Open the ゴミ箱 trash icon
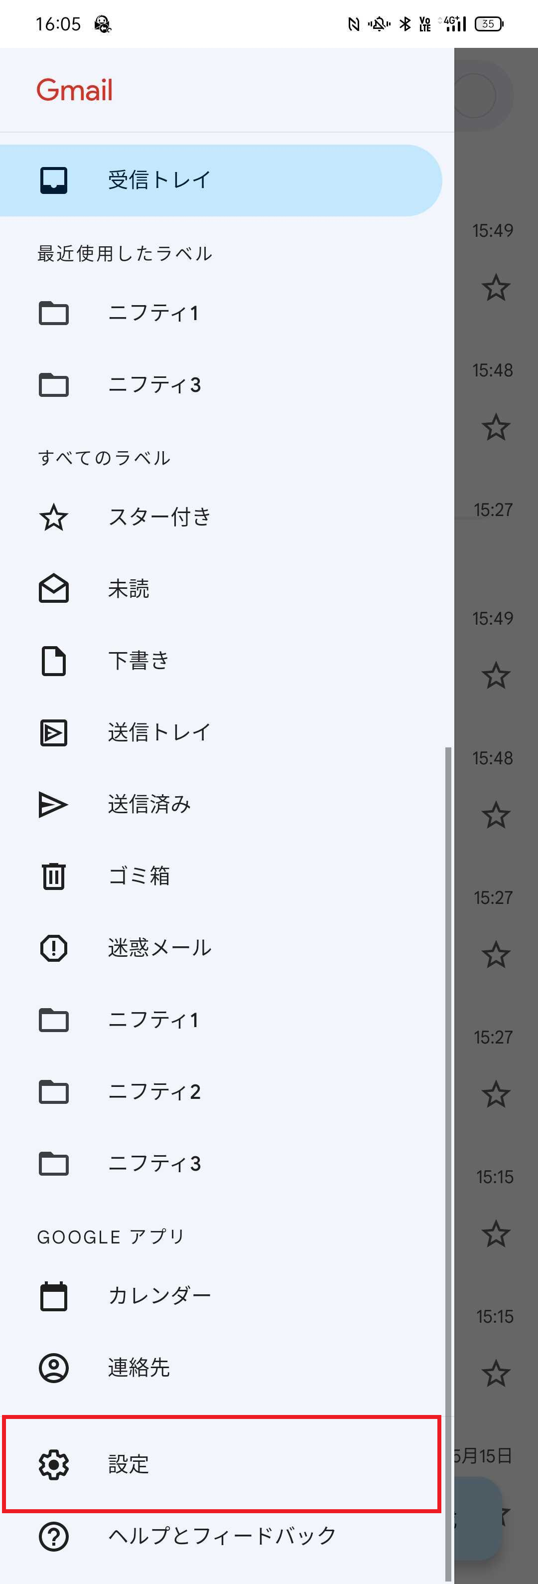Image resolution: width=538 pixels, height=1584 pixels. (x=53, y=876)
